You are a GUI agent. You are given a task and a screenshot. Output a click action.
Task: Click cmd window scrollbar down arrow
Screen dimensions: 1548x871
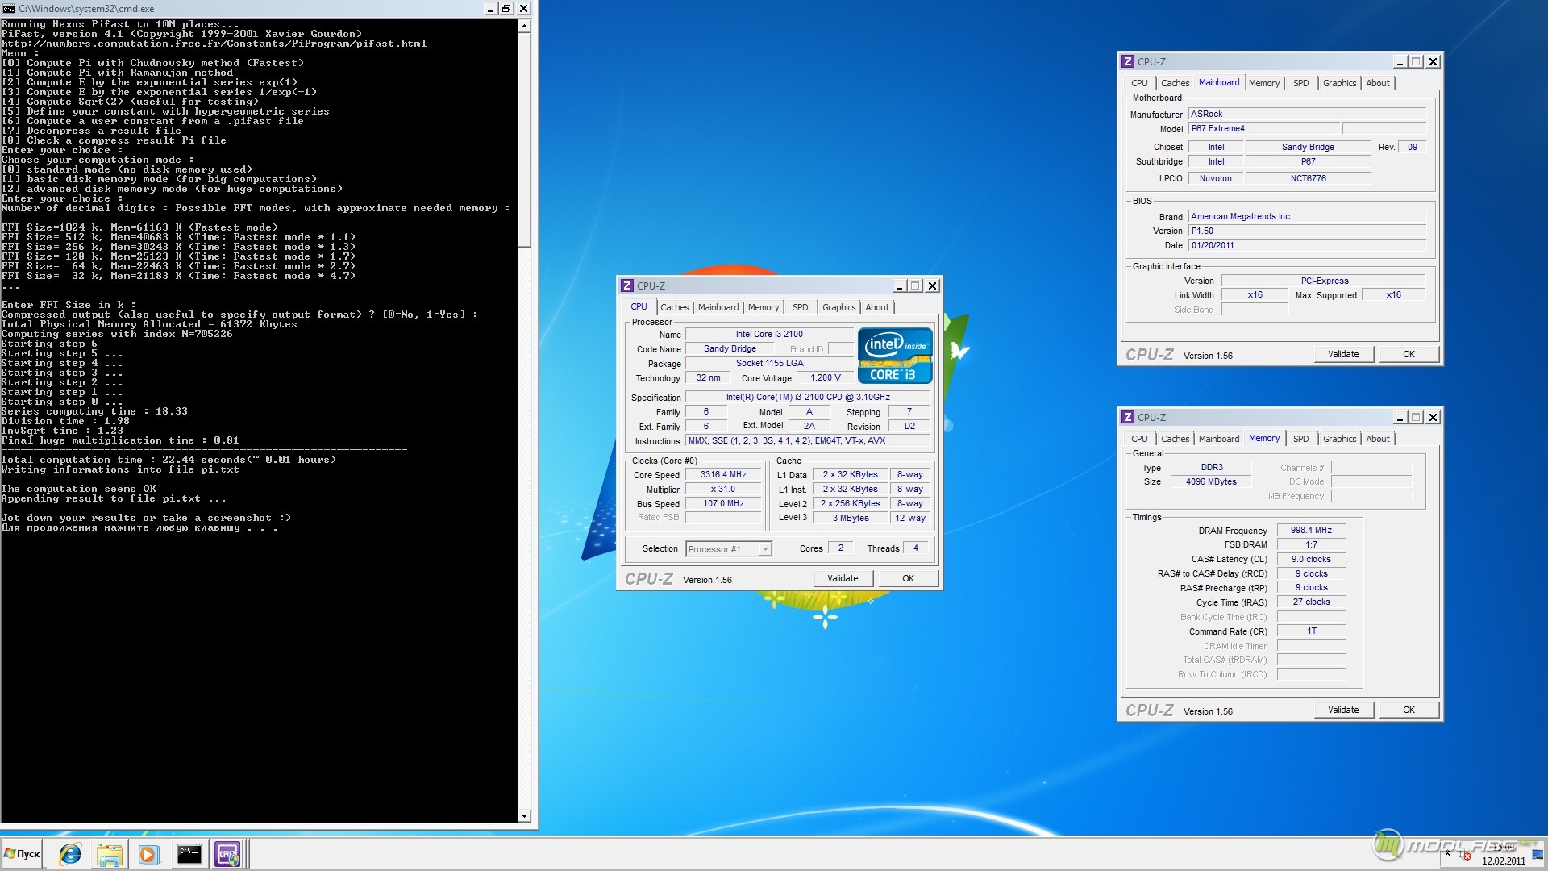(524, 816)
